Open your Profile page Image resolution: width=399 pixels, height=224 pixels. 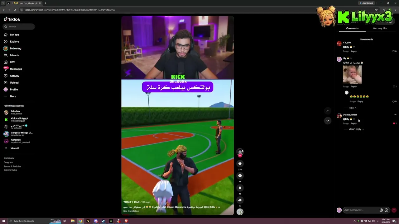(11, 90)
